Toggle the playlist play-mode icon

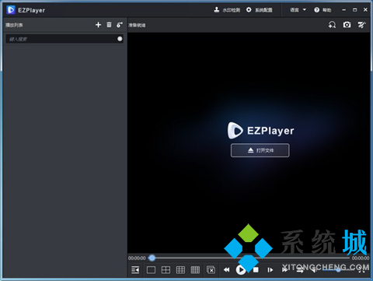tap(120, 25)
